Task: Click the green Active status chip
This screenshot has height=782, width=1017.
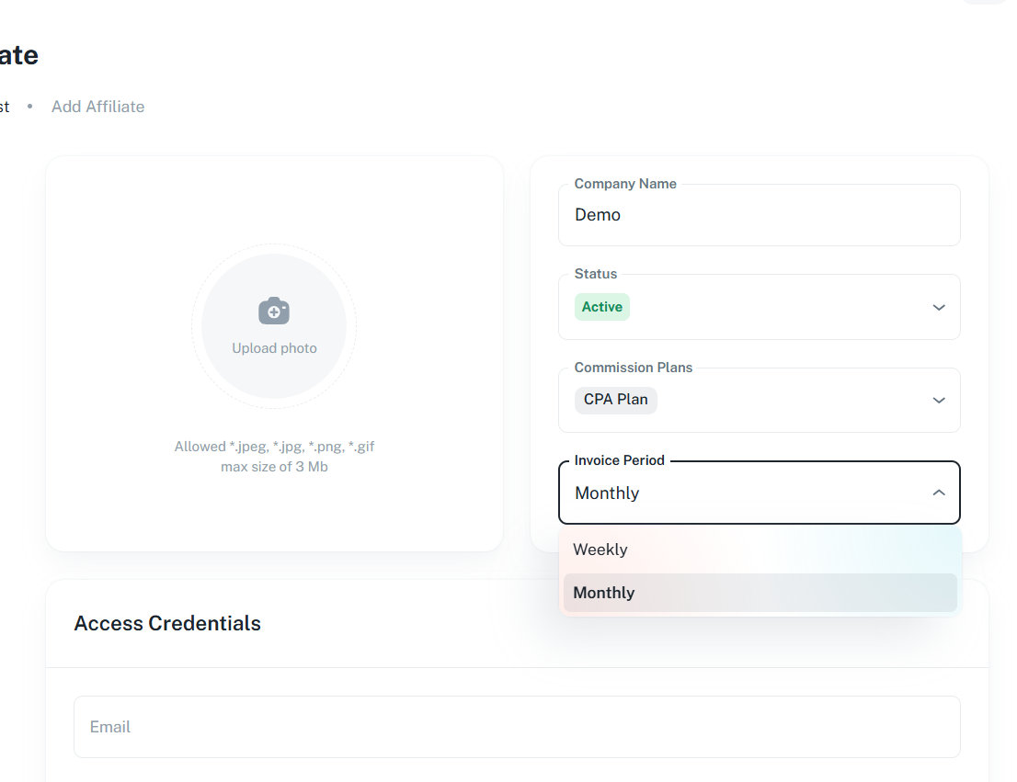Action: [x=602, y=307]
